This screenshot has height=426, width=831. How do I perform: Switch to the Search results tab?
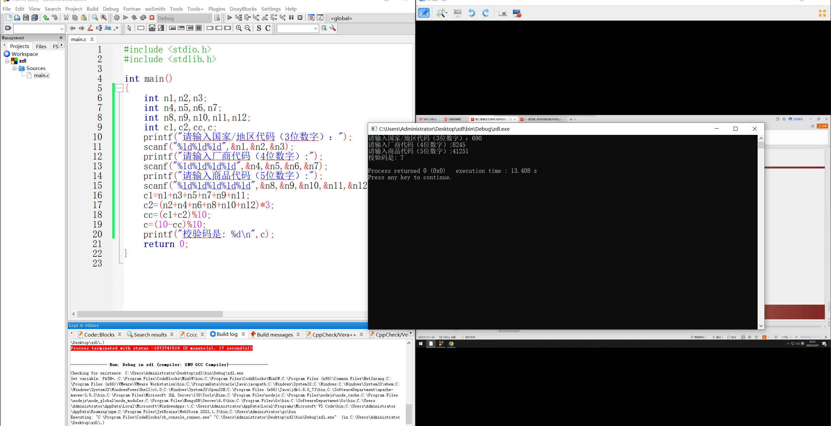point(150,335)
